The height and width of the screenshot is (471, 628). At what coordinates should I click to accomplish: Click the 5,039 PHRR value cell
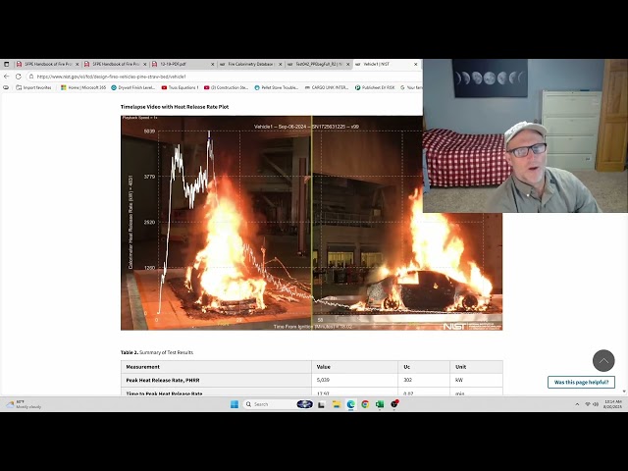tap(354, 380)
